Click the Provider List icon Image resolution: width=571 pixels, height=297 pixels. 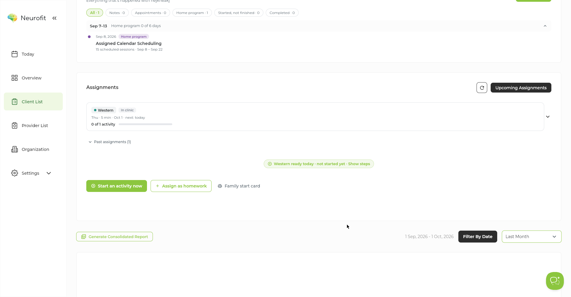coord(15,125)
